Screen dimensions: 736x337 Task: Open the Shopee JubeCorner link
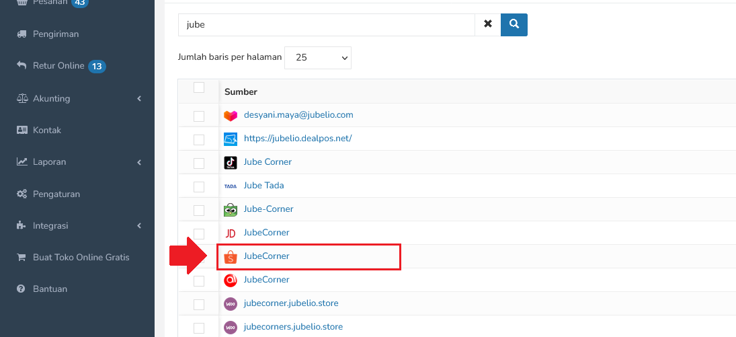pyautogui.click(x=267, y=256)
